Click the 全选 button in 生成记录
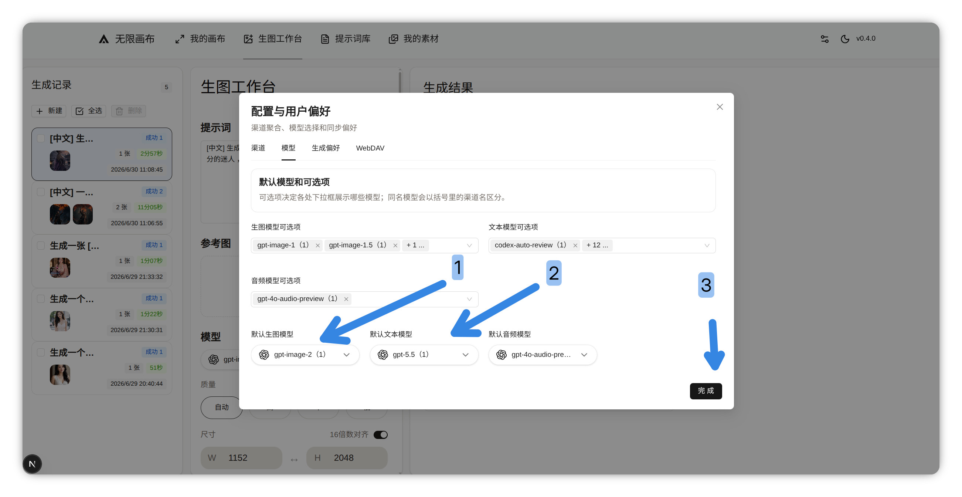Viewport: 962px width, 497px height. click(x=89, y=111)
